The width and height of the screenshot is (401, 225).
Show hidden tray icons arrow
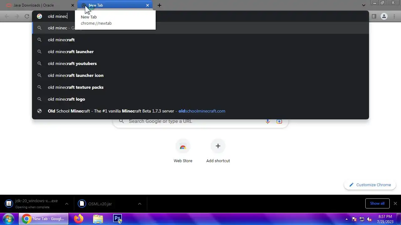pyautogui.click(x=346, y=219)
